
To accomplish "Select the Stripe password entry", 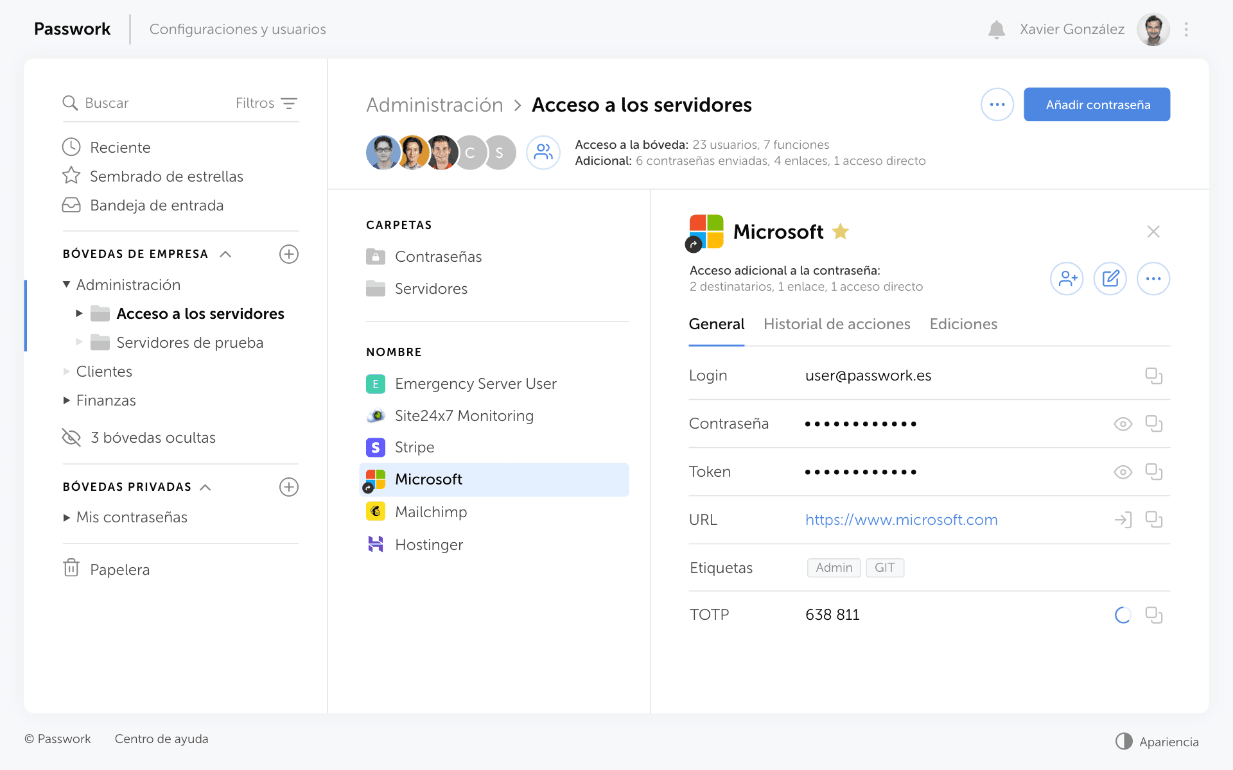I will pos(494,447).
